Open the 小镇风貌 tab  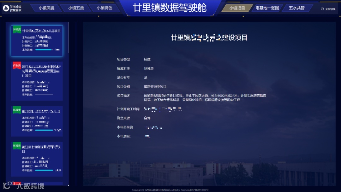(46, 8)
